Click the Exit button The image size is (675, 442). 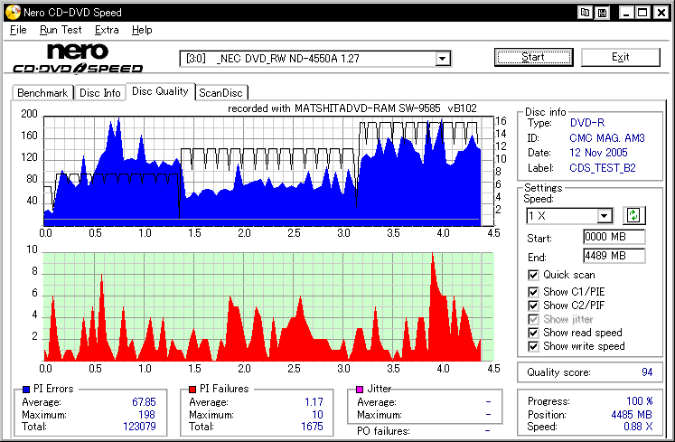click(620, 57)
